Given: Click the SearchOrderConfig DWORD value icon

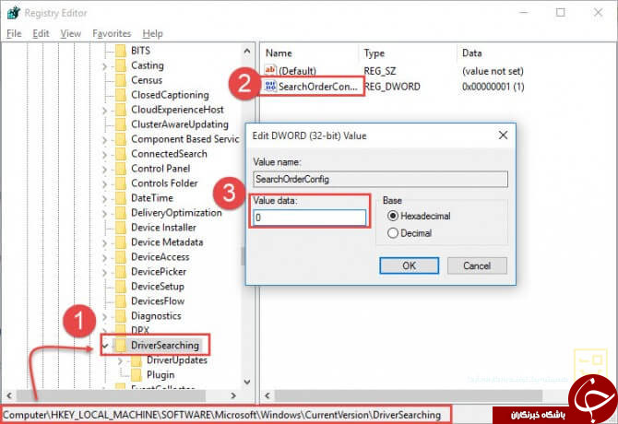Looking at the screenshot, I should [x=270, y=87].
